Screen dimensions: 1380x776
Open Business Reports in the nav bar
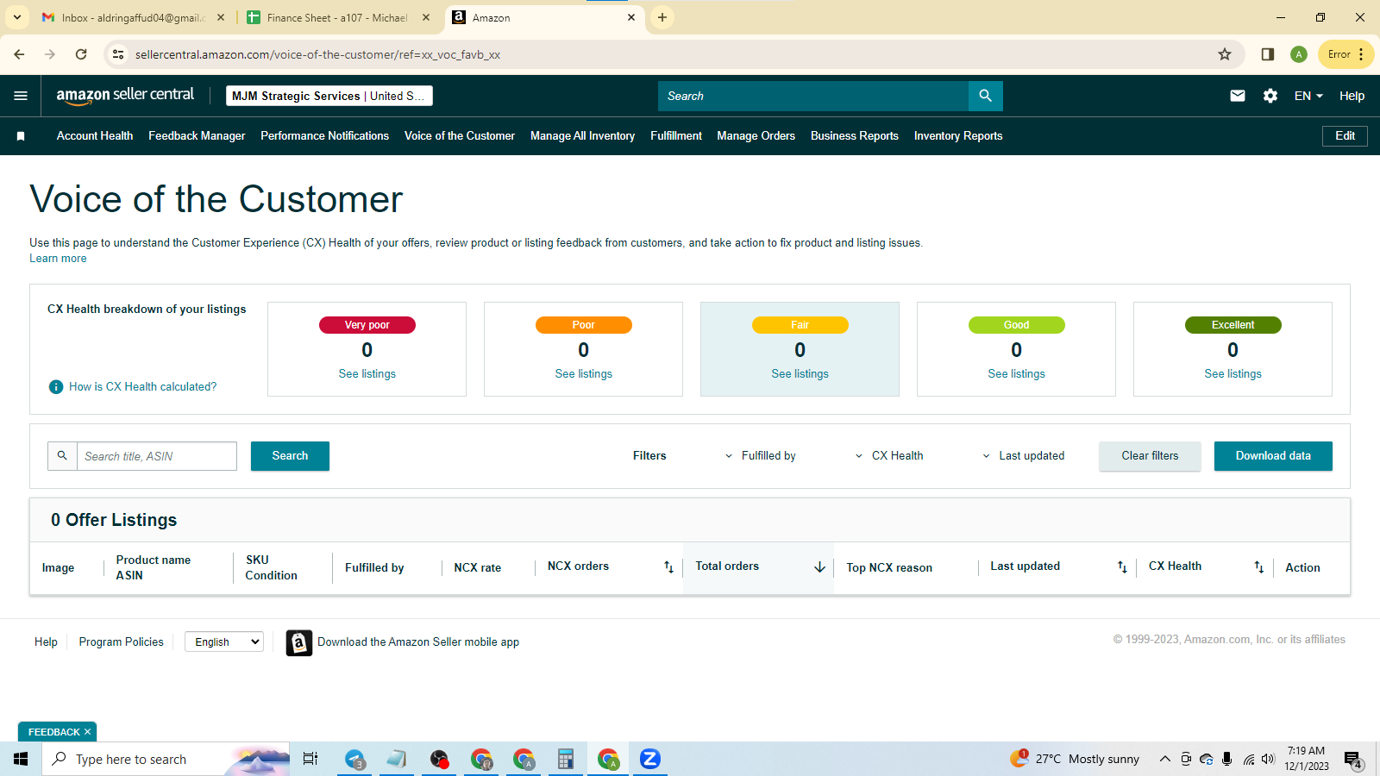(x=855, y=136)
